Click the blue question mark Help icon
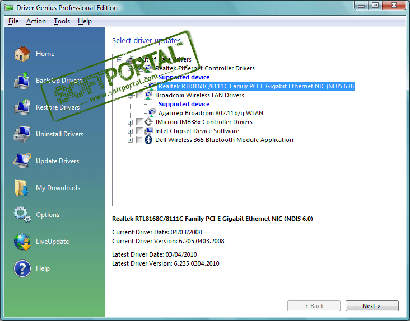410x321 pixels. [22, 268]
